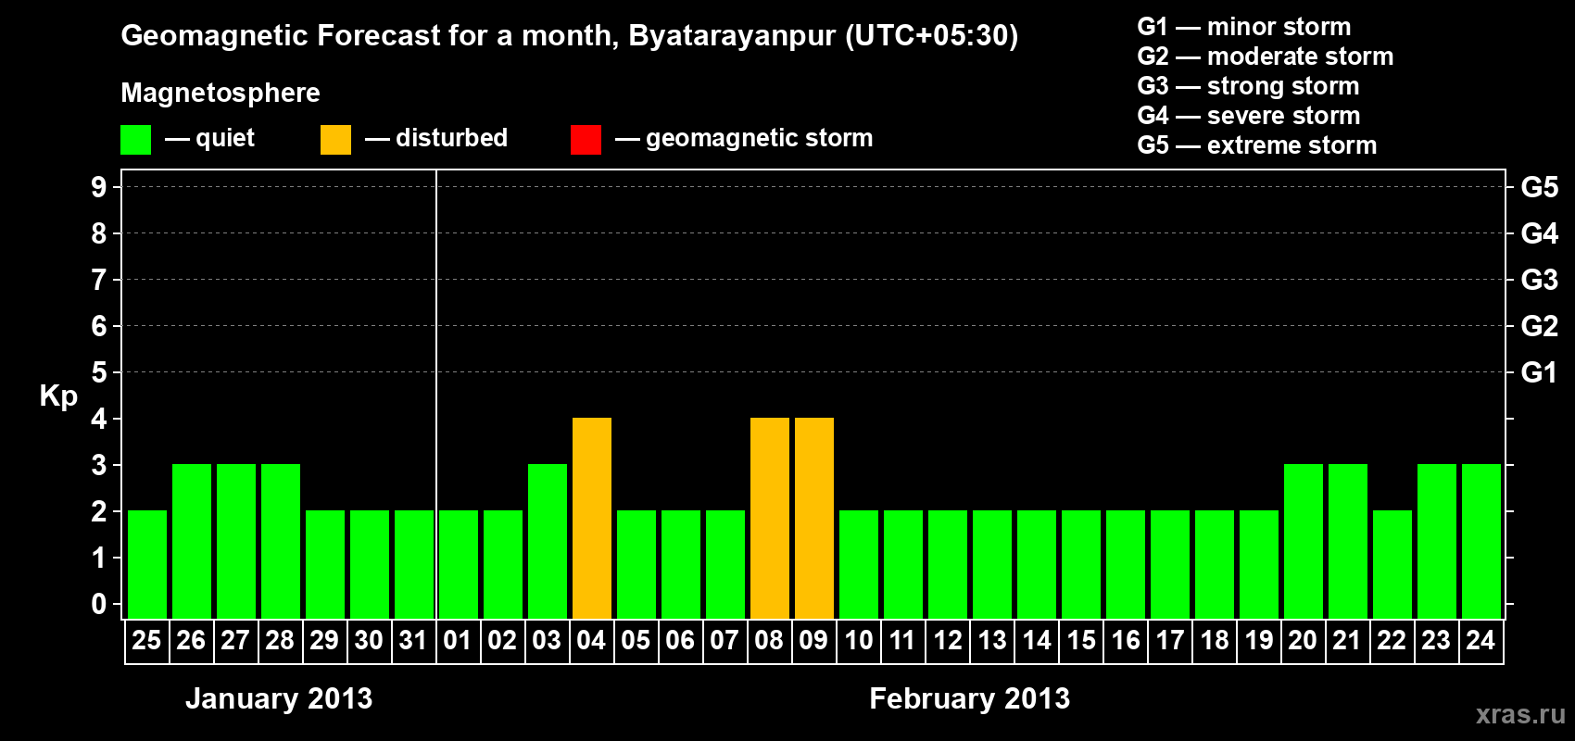The width and height of the screenshot is (1575, 741).
Task: Click the green bar for January 25
Action: click(147, 565)
